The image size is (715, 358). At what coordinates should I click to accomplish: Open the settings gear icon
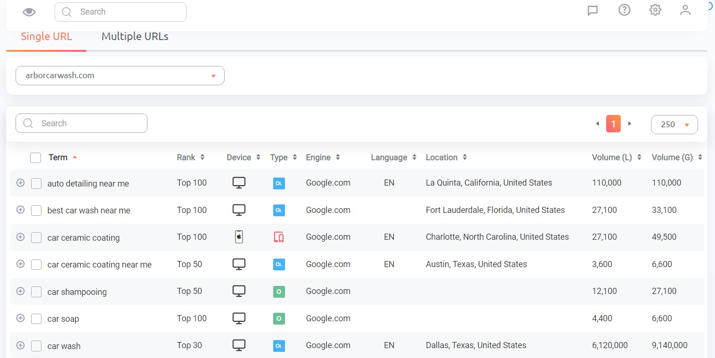655,10
